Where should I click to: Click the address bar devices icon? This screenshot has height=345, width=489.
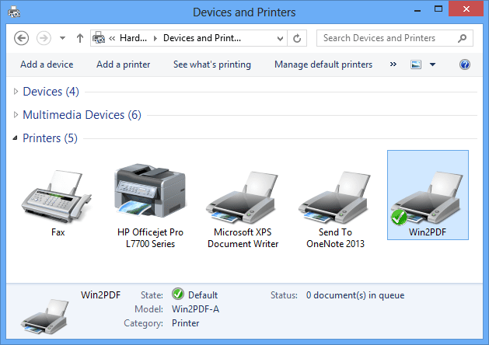(99, 38)
